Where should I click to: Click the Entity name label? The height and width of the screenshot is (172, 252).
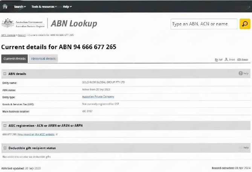(x=10, y=83)
